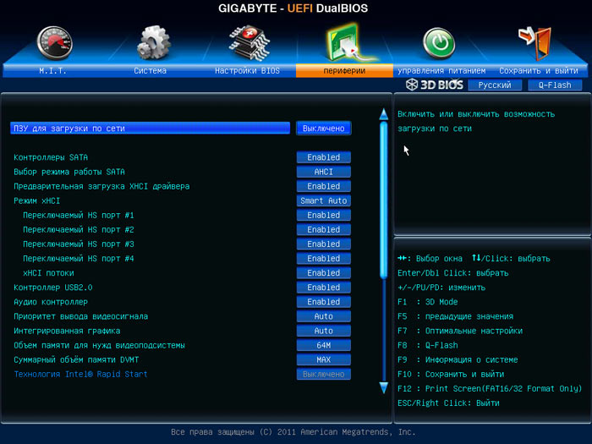Image resolution: width=592 pixels, height=444 pixels.
Task: Click F12 Print Screen hint line
Action: tap(490, 389)
